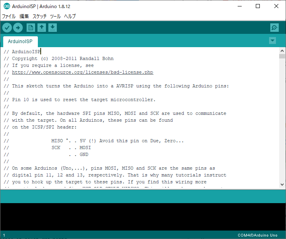Click the 'On some Arduinos (Uno,...)' line
Viewport: 286px width, 239px height.
pyautogui.click(x=109, y=168)
